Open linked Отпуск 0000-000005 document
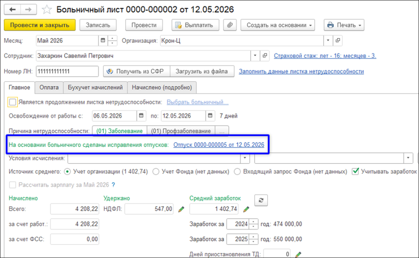The width and height of the screenshot is (419, 258). tap(219, 145)
